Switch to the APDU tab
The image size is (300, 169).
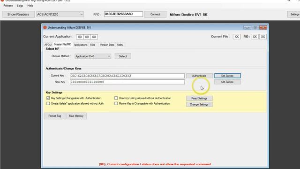pyautogui.click(x=48, y=45)
